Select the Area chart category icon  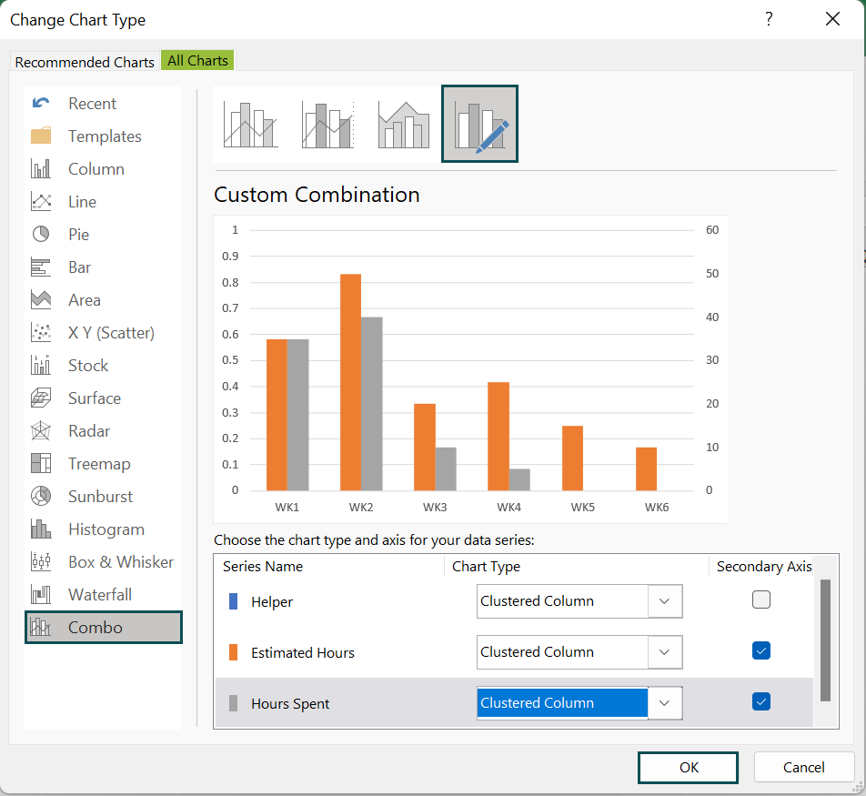(x=41, y=300)
